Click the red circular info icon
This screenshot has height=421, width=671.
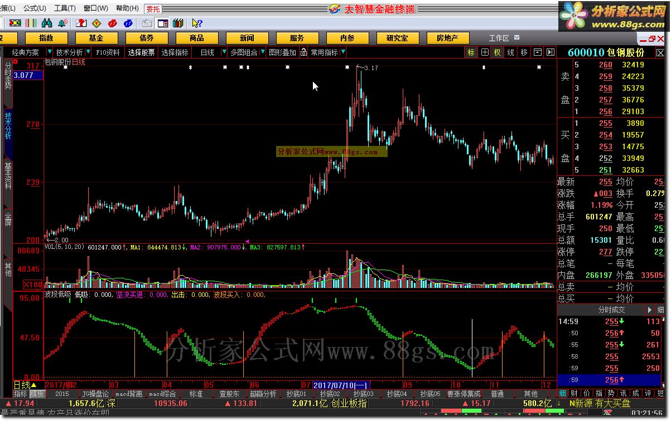[112, 23]
